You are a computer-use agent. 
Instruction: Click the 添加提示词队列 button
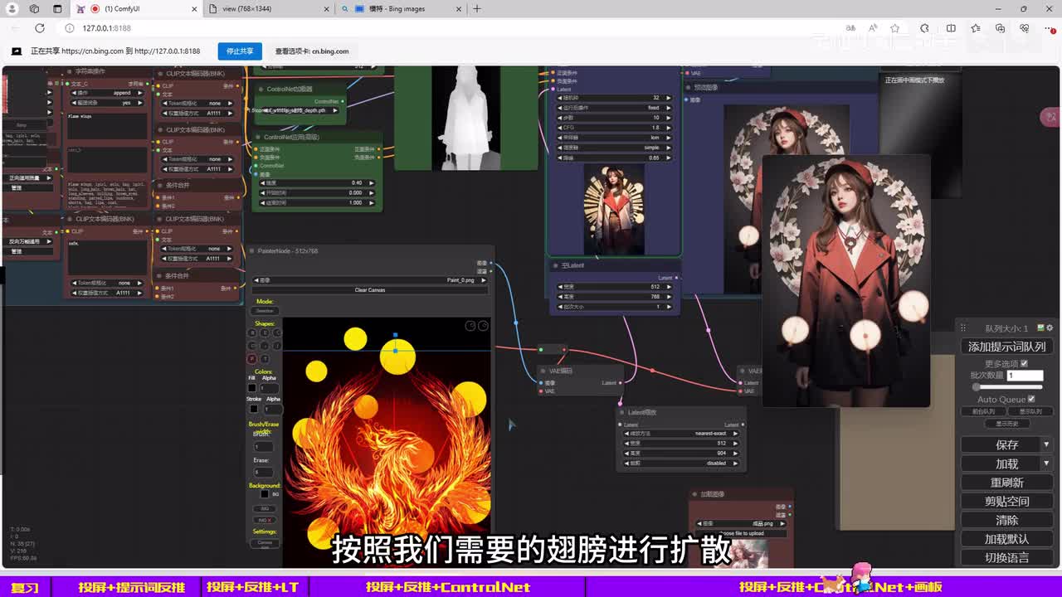pyautogui.click(x=1006, y=347)
